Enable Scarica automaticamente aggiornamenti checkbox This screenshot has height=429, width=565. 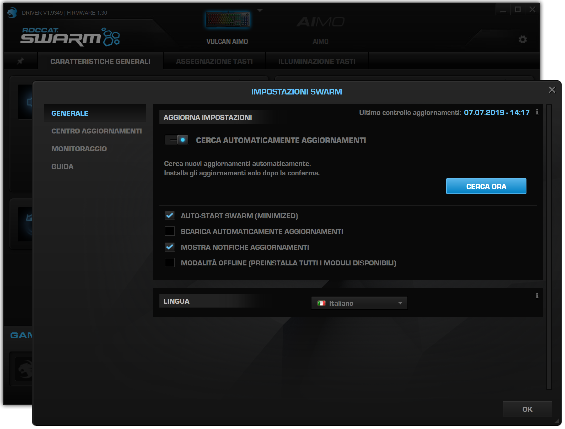click(x=170, y=231)
